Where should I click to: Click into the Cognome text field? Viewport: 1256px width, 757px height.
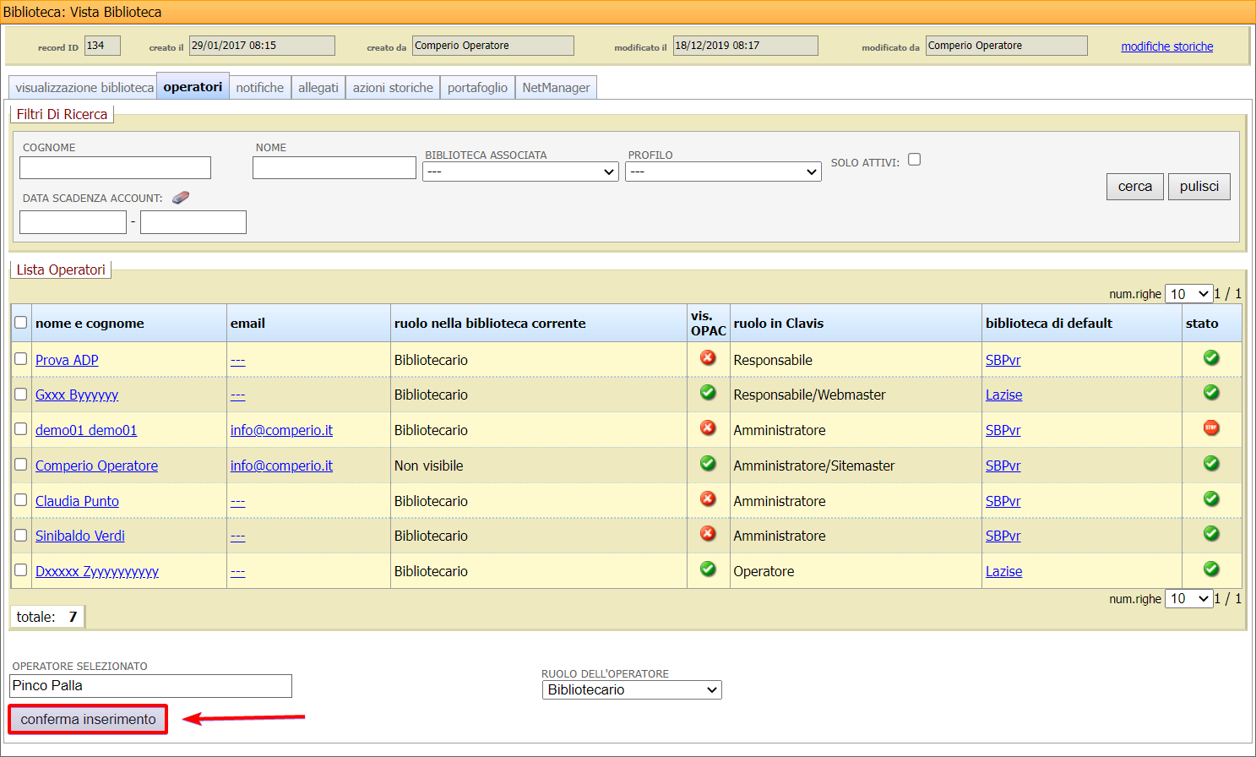(x=115, y=167)
